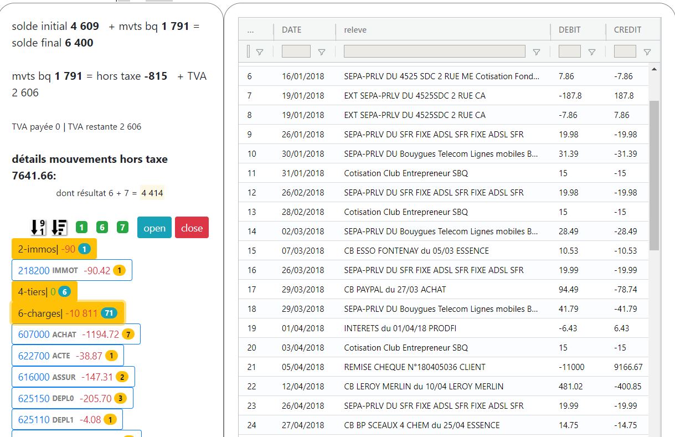Select row 24 CB BP SCEAUX ESSENCE
Viewport: 675px width, 437px height.
click(444, 425)
